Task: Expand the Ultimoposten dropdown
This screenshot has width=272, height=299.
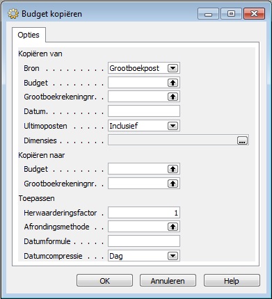Action: [173, 126]
